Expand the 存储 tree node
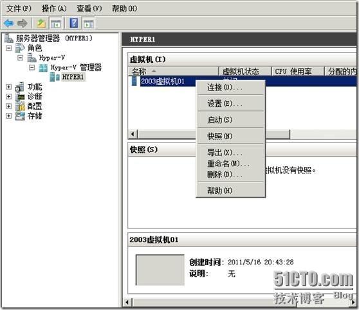Viewport: 359px width, 310px height. tap(9, 116)
